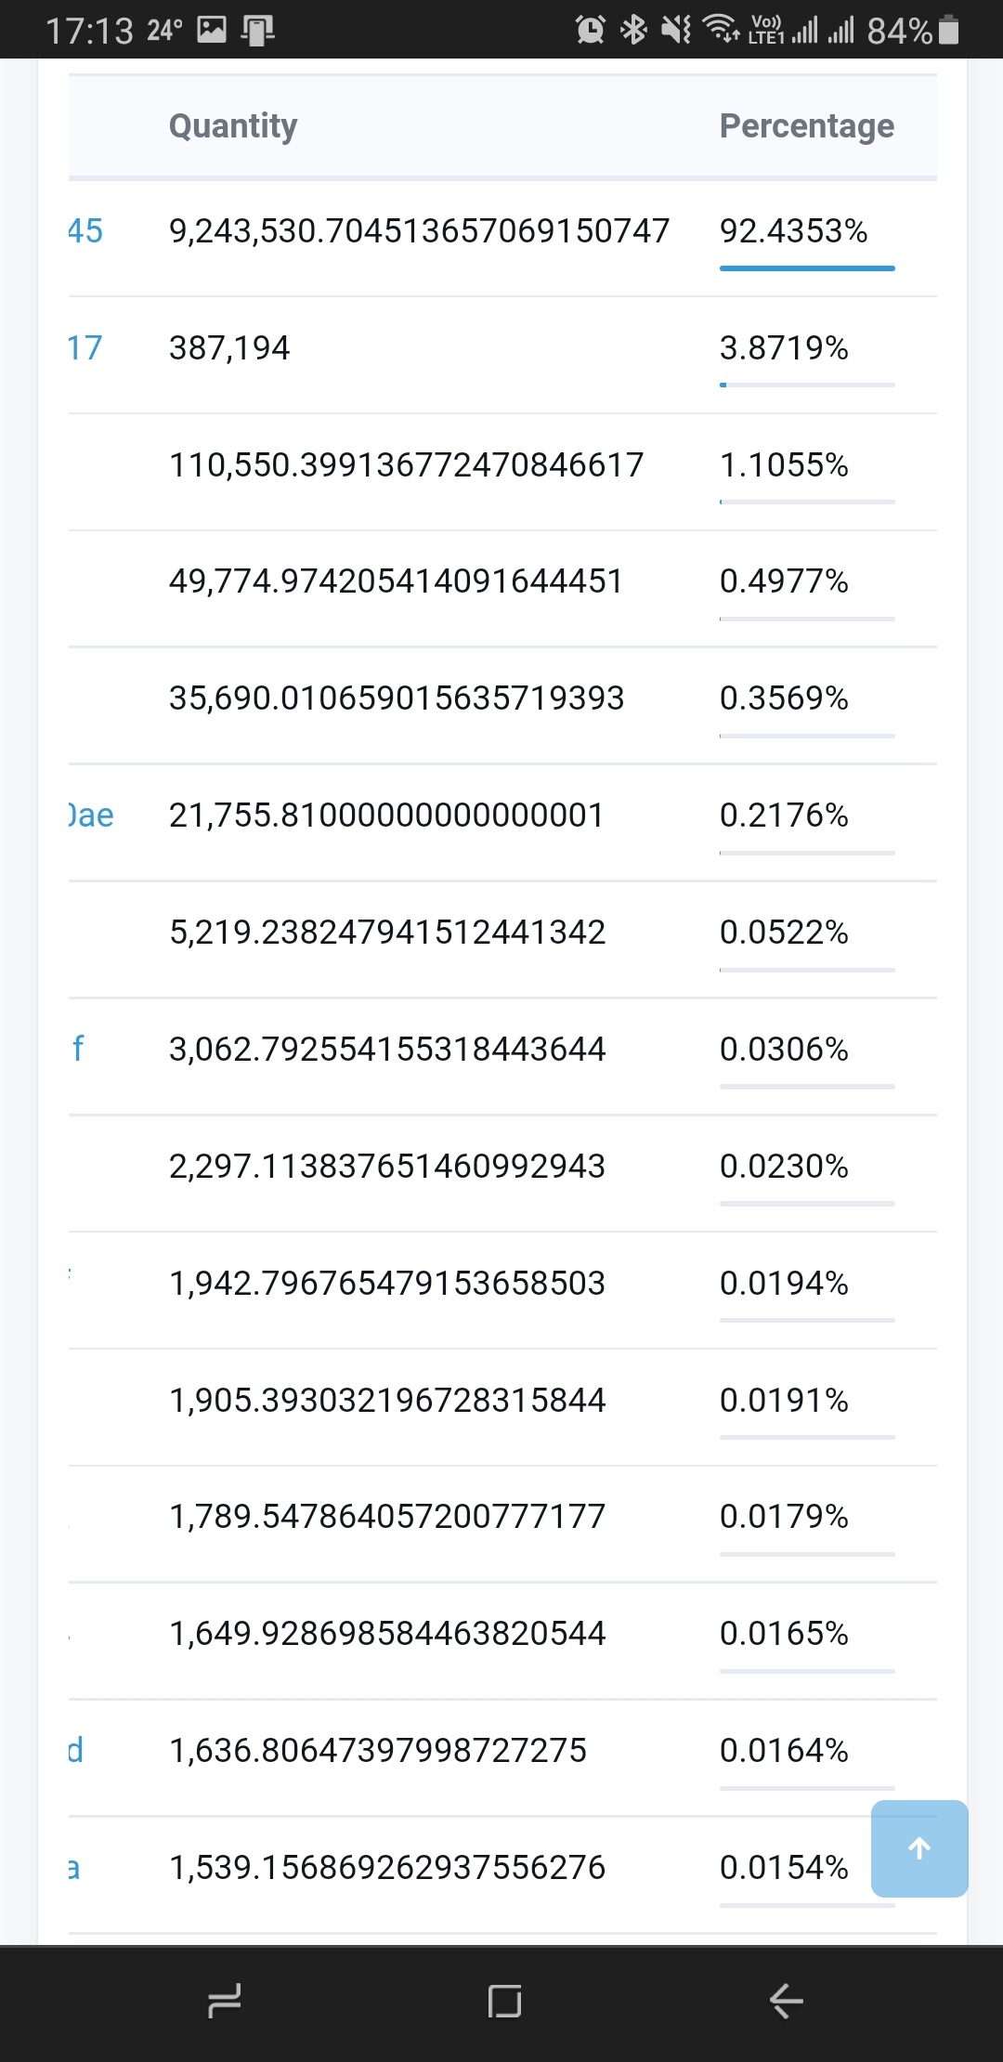
Task: Select the row with quantity 387,194
Action: (x=502, y=355)
